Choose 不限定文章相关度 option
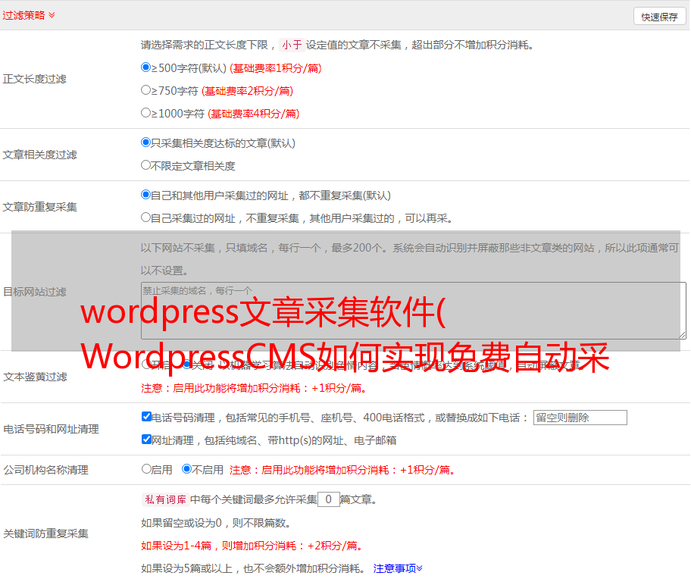The image size is (691, 582). pos(146,165)
